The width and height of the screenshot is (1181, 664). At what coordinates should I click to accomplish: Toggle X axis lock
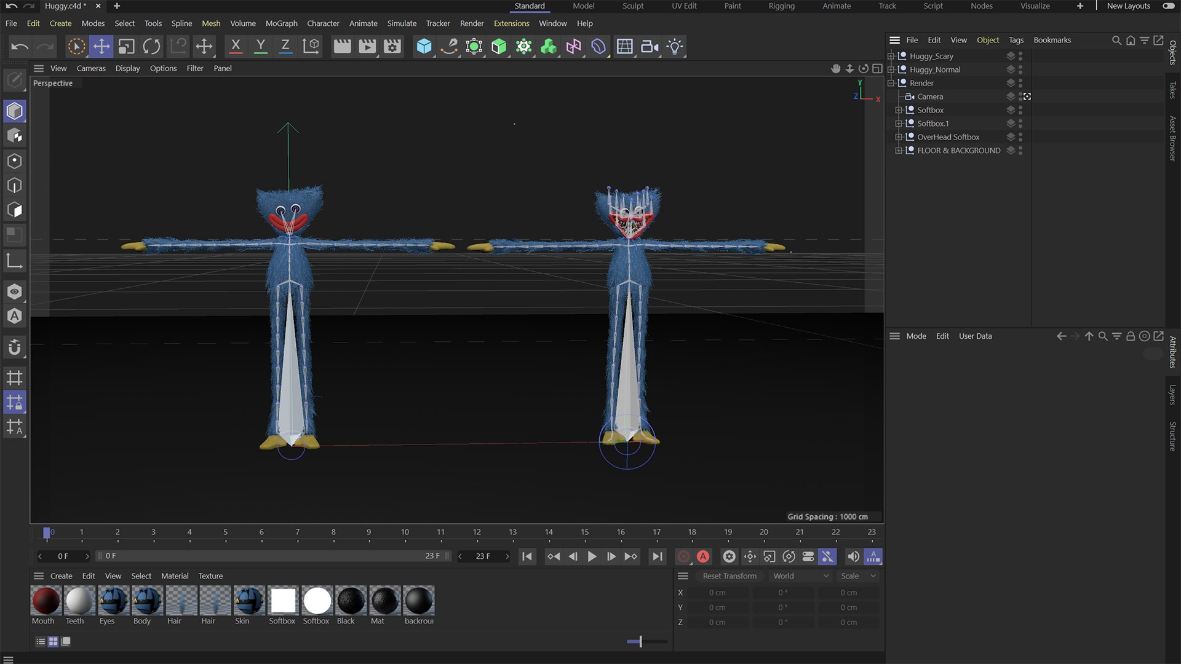235,46
